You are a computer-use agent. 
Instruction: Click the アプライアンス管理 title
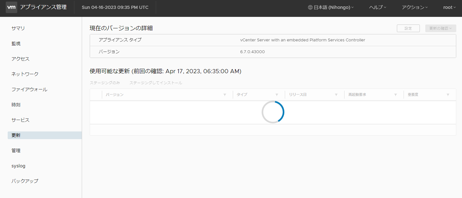pyautogui.click(x=43, y=7)
